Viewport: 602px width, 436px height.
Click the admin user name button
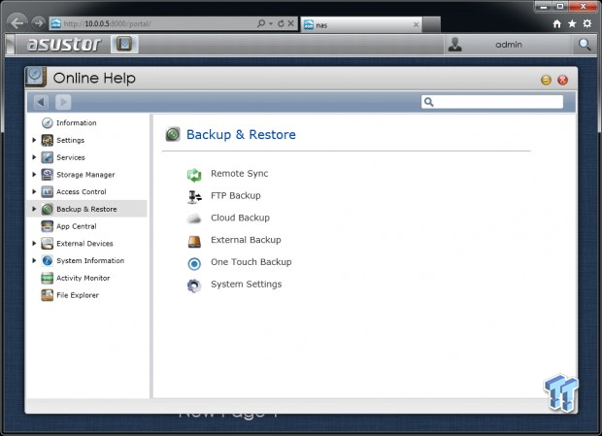click(509, 45)
